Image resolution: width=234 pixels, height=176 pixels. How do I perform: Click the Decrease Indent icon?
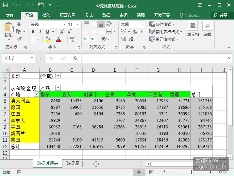click(87, 39)
